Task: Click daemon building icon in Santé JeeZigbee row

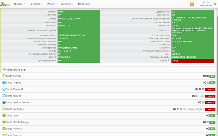Action: (178, 109)
